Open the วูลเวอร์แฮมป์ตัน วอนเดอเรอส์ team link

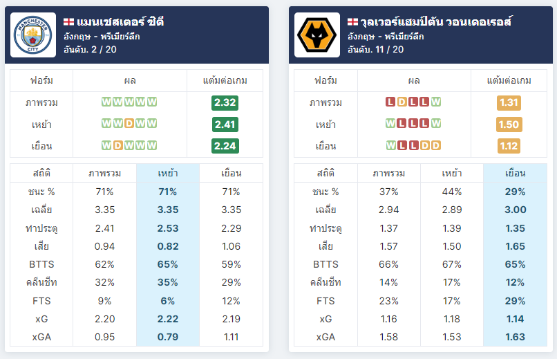pyautogui.click(x=436, y=22)
